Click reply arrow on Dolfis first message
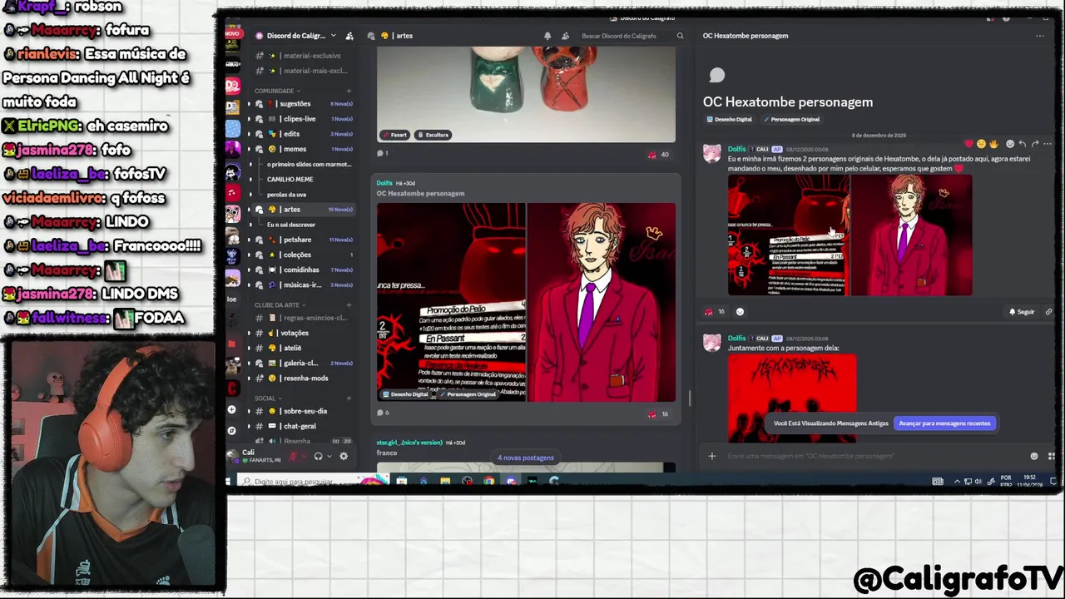Screen dimensions: 1065x599 point(1023,144)
